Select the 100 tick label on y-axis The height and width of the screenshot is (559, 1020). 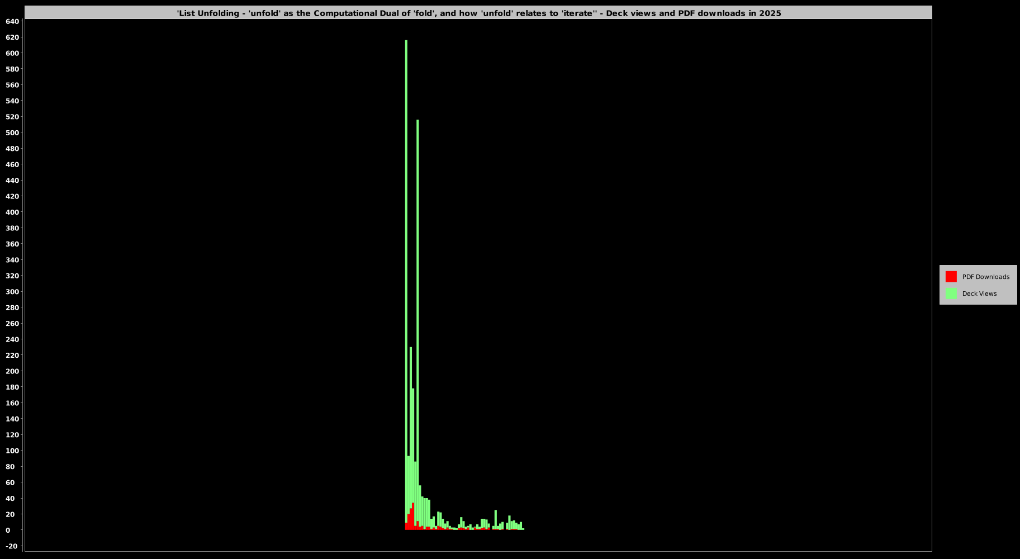12,451
